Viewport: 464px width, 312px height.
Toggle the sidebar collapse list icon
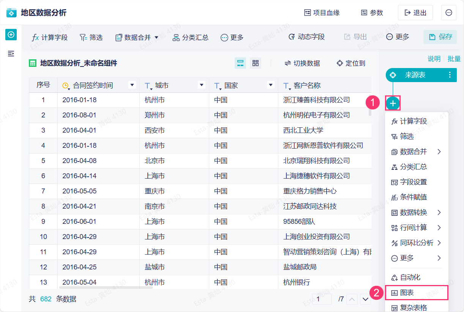click(11, 54)
